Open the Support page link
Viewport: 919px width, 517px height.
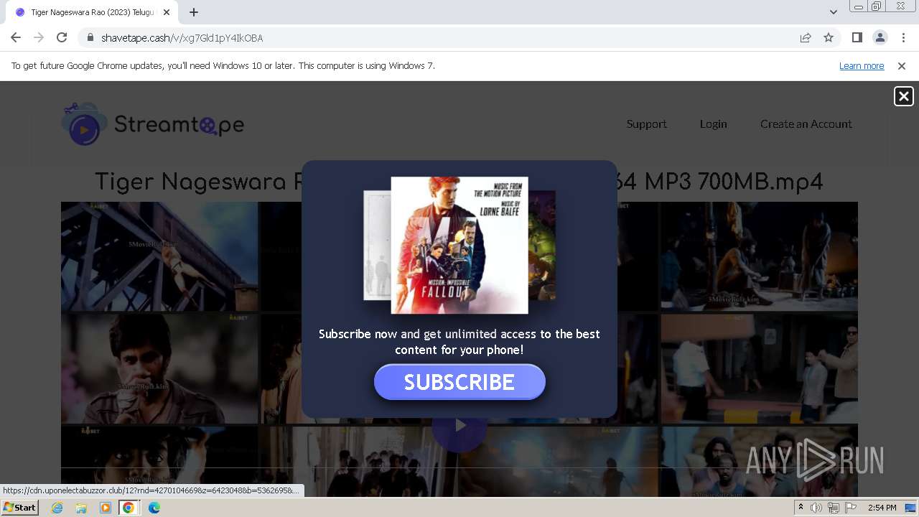[646, 124]
